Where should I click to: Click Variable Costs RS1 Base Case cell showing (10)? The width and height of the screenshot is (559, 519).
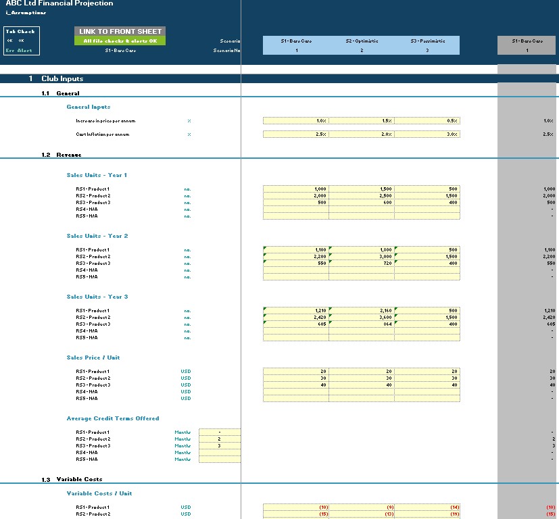pyautogui.click(x=295, y=508)
